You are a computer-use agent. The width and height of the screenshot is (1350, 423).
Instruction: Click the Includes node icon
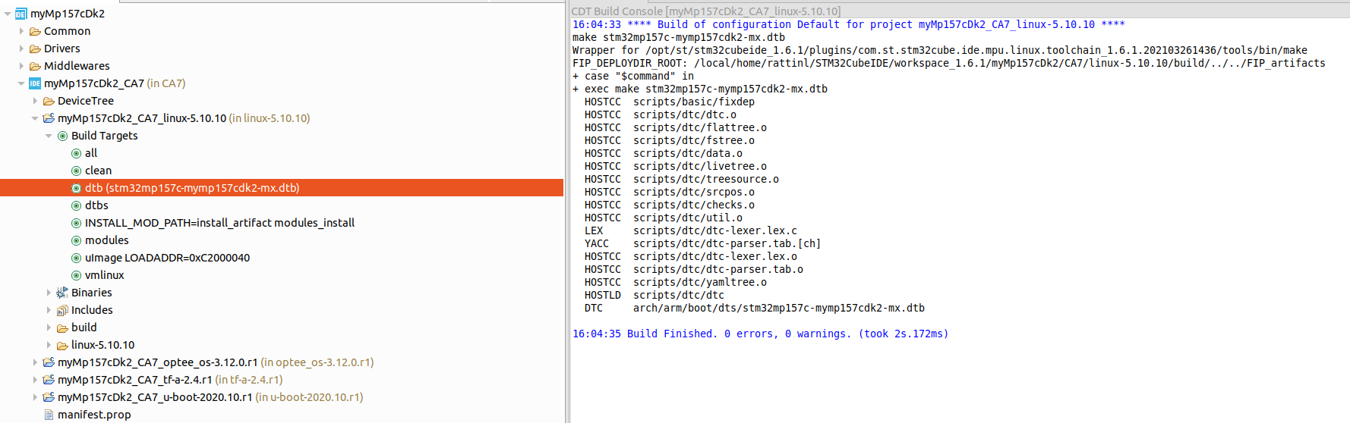62,310
